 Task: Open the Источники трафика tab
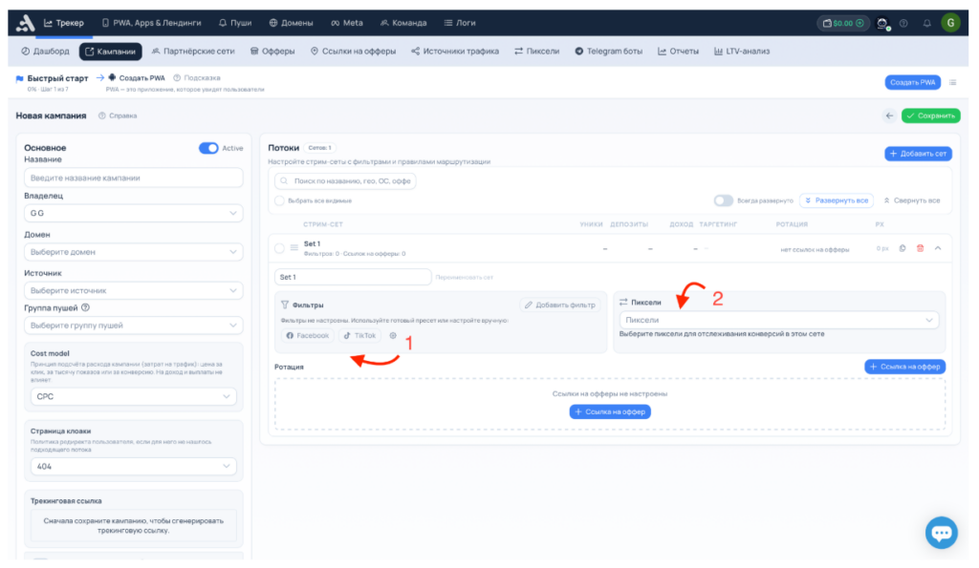click(455, 52)
